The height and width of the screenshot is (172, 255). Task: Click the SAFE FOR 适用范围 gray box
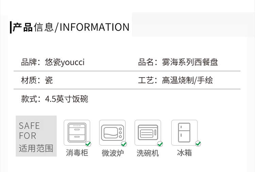pyautogui.click(x=36, y=136)
